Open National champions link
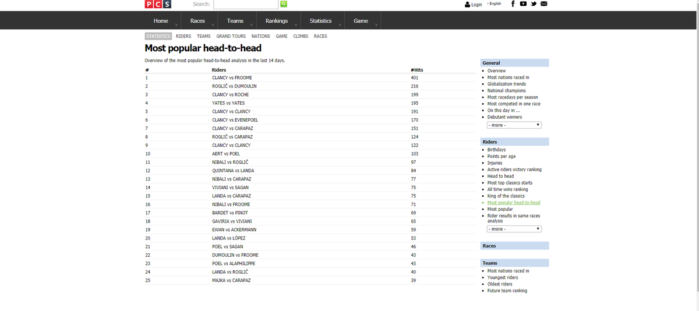Viewport: 699px width, 311px height. point(506,90)
